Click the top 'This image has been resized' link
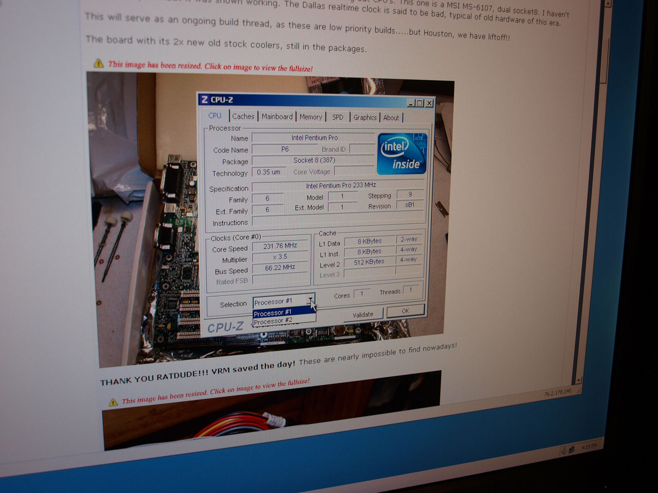Screen dimensions: 658x493 tap(210, 66)
